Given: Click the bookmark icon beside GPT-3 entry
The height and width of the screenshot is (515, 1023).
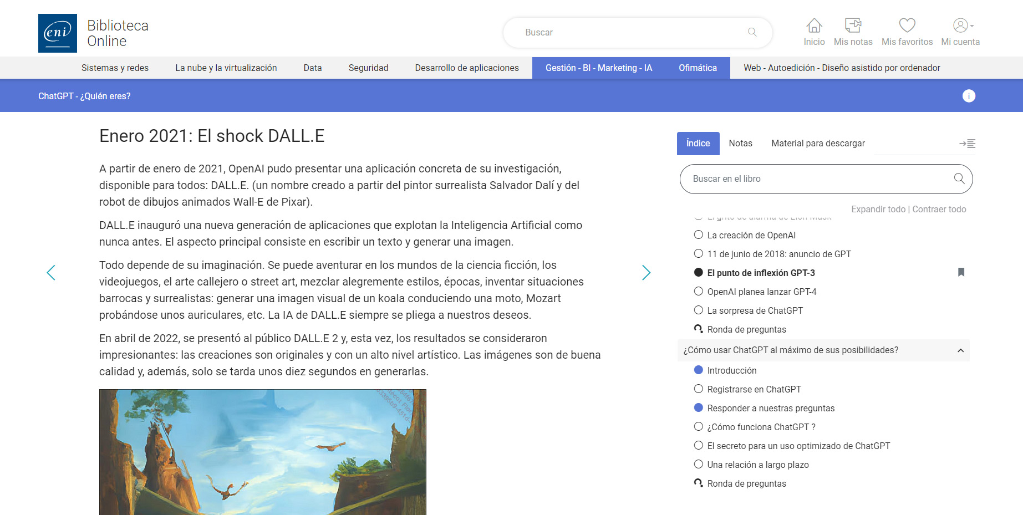Looking at the screenshot, I should 961,272.
